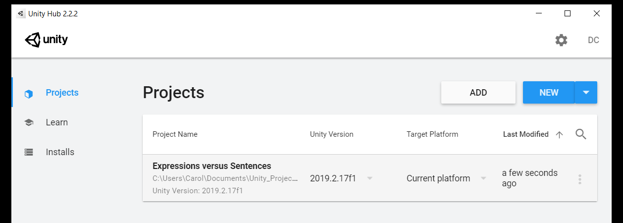623x223 pixels.
Task: Open the DC account menu
Action: point(593,40)
